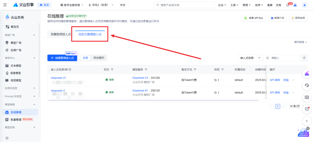
Task: Open the 费用 menu
Action: coord(247,5)
